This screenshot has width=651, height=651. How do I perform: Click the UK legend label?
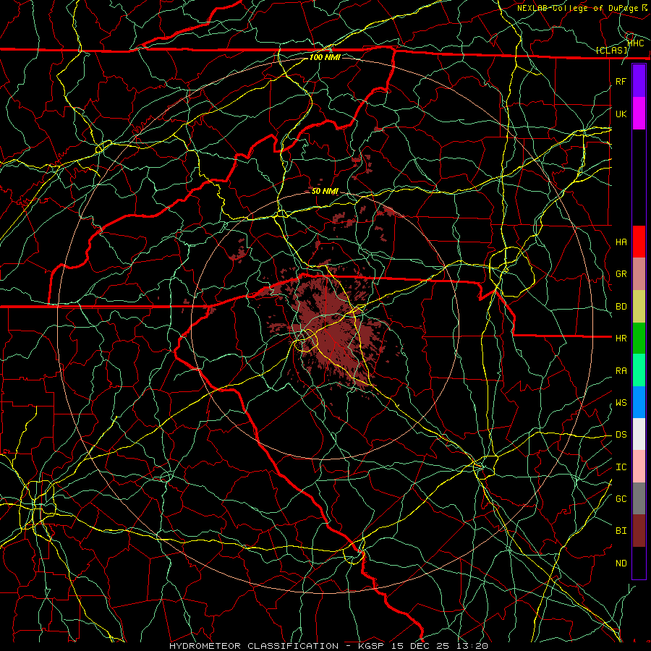(621, 114)
